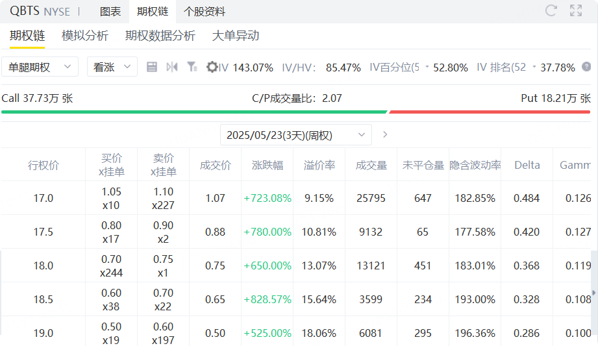The height and width of the screenshot is (346, 598).
Task: Click red Put volume ratio bar
Action: [490, 112]
